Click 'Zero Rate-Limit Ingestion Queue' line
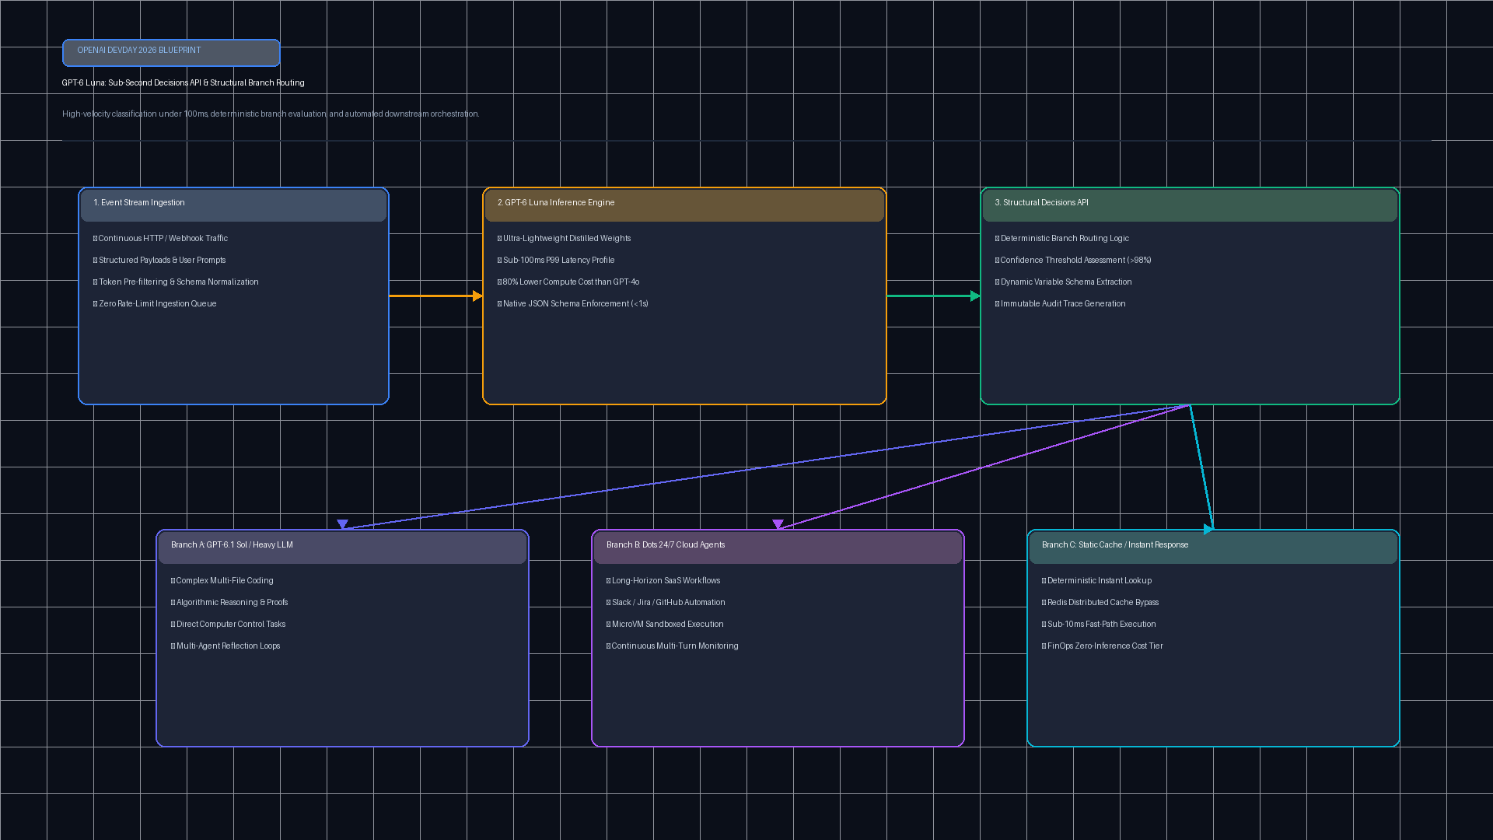This screenshot has height=840, width=1493. (x=155, y=304)
